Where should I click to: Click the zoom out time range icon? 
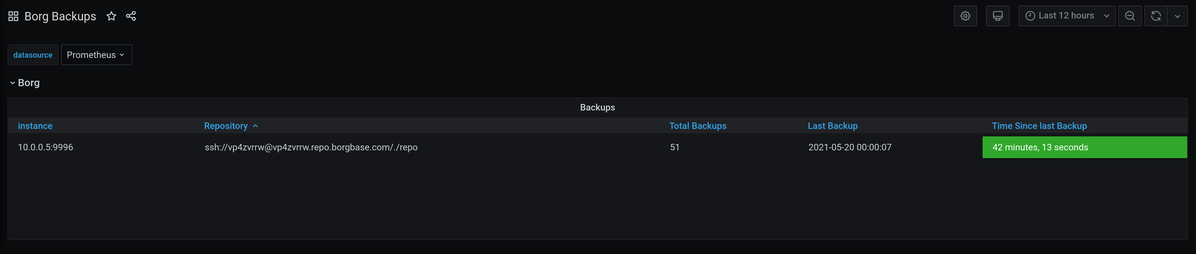point(1130,16)
